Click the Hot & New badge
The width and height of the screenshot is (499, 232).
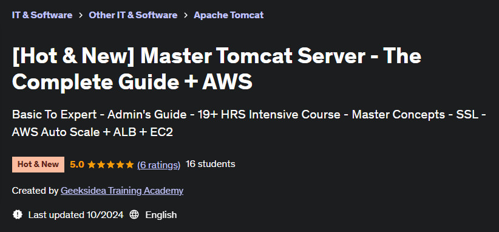[x=38, y=165]
